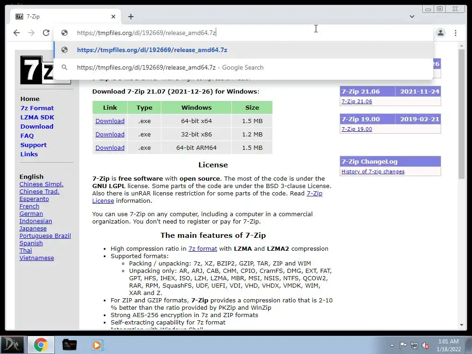The width and height of the screenshot is (472, 354).
Task: Switch language to Chinese Simpl.
Action: (x=41, y=184)
